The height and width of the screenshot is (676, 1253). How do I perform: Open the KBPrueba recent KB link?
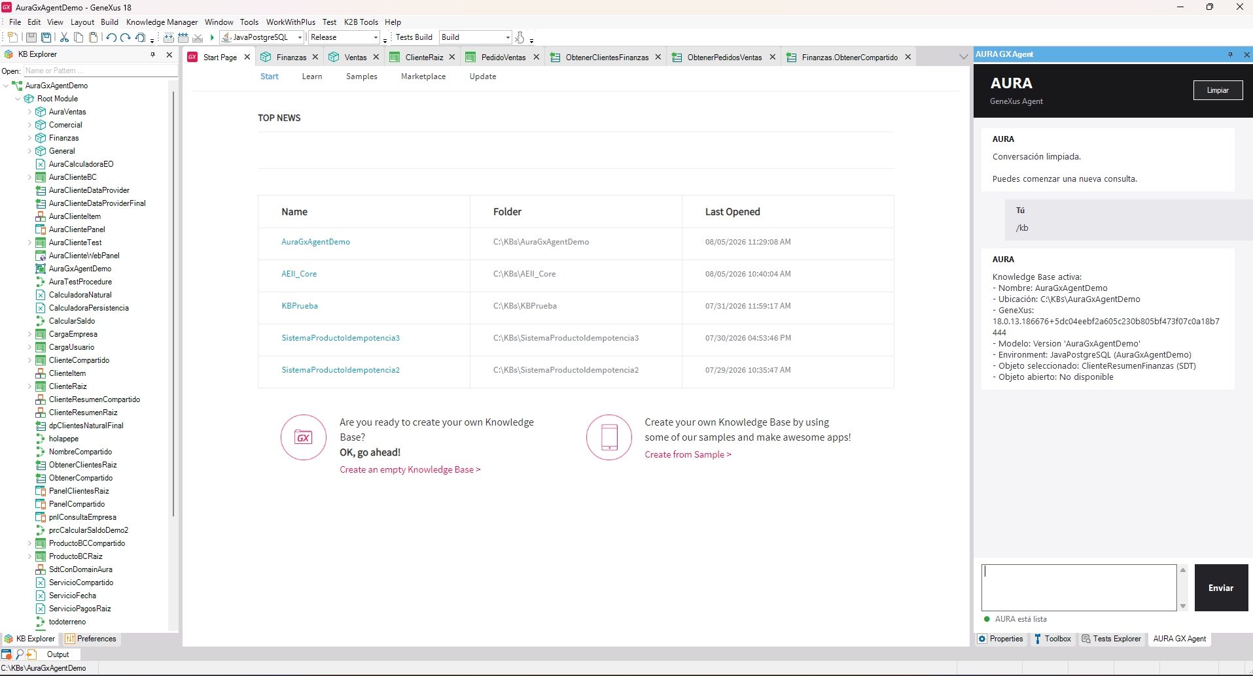click(300, 306)
